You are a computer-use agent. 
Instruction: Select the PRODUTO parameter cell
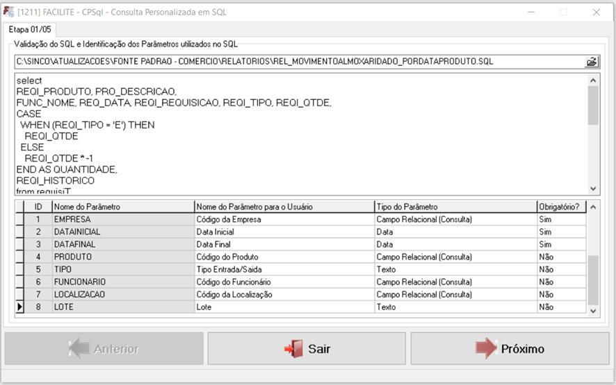click(x=123, y=257)
